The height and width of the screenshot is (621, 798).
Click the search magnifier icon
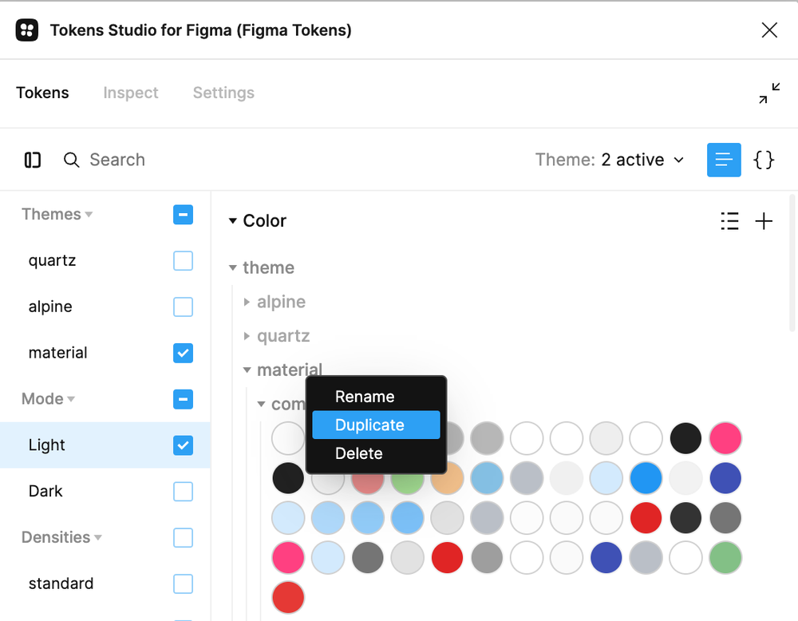(x=71, y=160)
